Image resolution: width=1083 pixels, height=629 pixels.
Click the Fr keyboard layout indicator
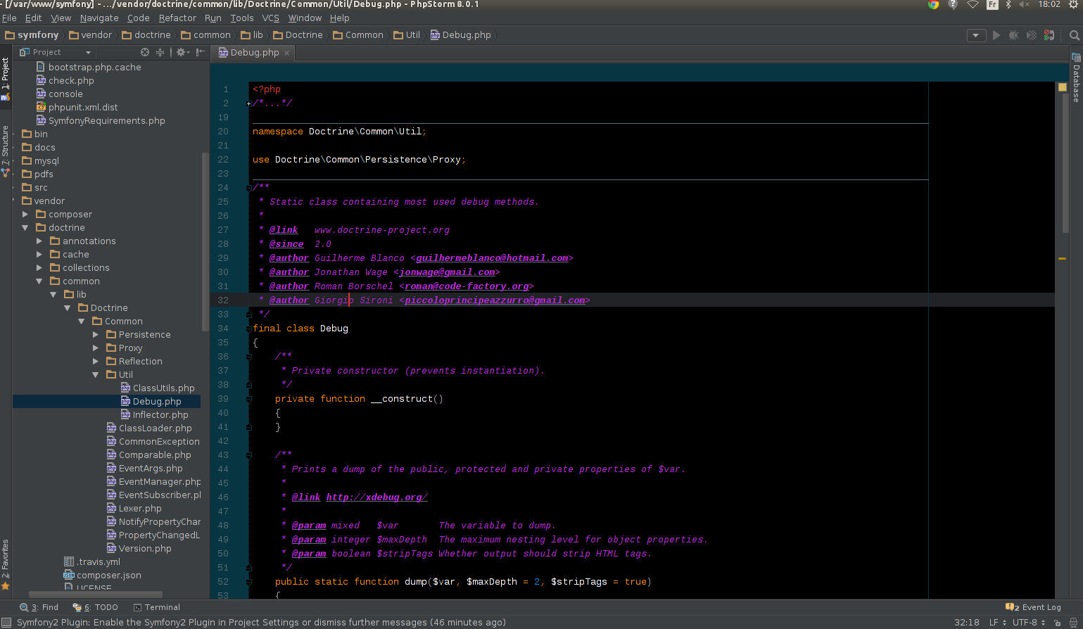pos(992,4)
